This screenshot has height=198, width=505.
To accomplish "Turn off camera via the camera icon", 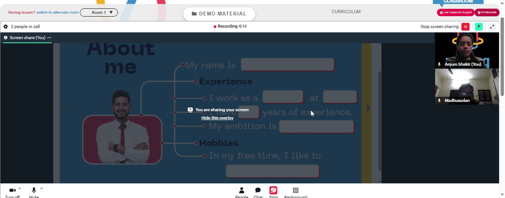I will [13, 190].
